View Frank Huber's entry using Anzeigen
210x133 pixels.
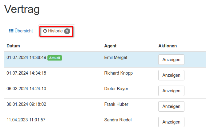pos(171,106)
